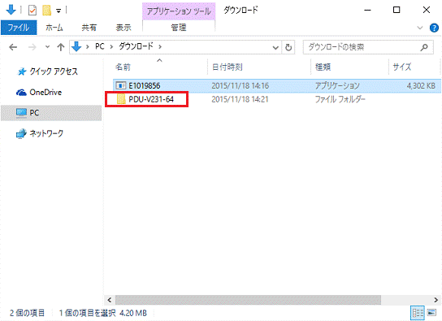442x321 pixels.
Task: Click the date 2015/11/18 14:21
Action: click(240, 99)
